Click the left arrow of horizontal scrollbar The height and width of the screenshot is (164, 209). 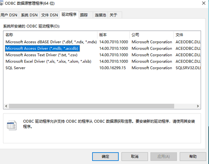6,106
